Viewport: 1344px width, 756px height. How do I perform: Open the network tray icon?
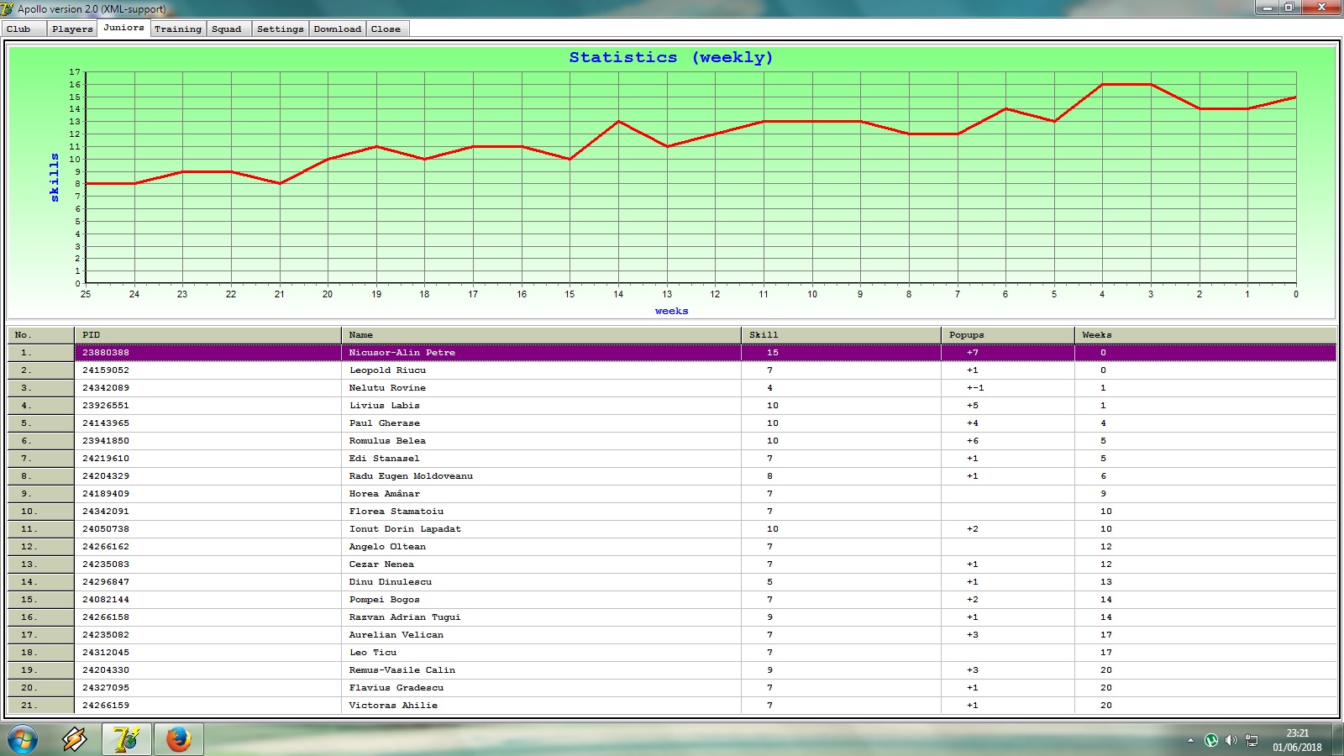[1252, 740]
